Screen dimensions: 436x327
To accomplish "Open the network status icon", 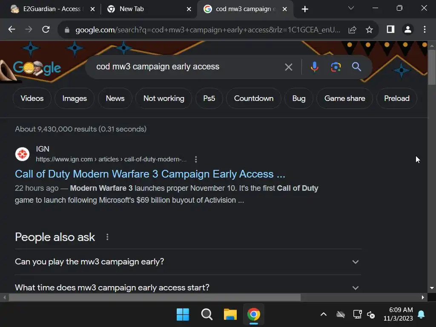I will click(357, 315).
